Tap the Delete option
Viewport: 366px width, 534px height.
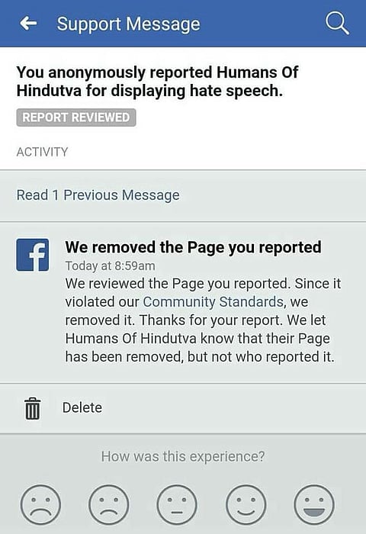pos(82,407)
